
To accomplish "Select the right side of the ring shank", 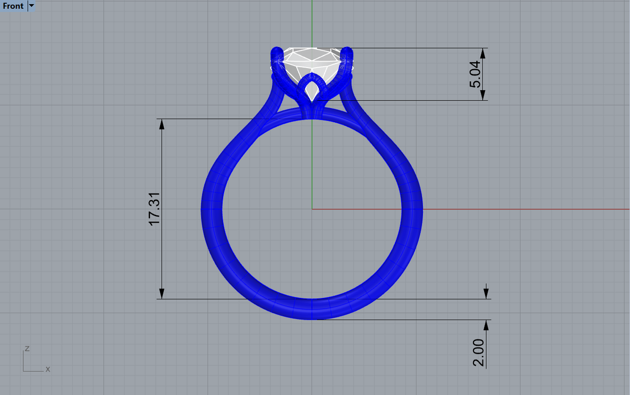I will coord(412,209).
